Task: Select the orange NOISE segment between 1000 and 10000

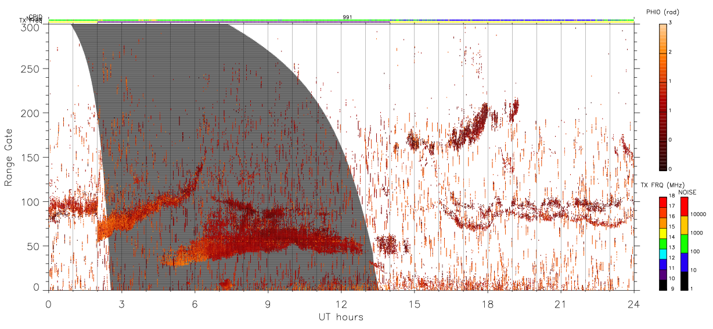Action: [683, 225]
